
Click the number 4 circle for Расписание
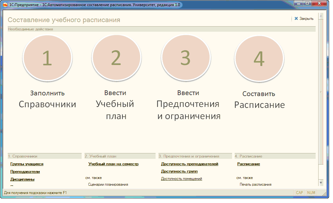[259, 59]
